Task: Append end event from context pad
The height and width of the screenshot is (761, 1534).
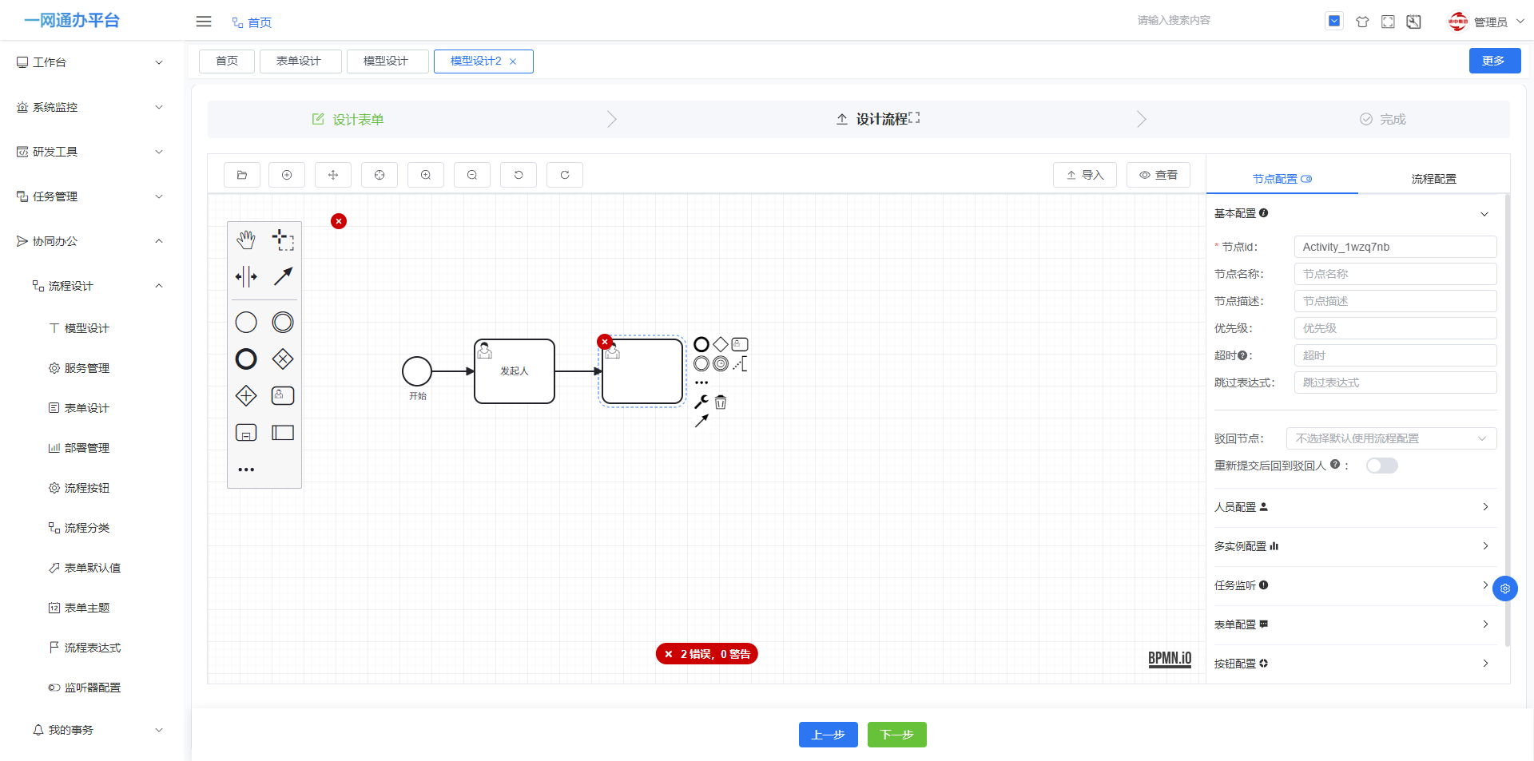Action: 701,344
